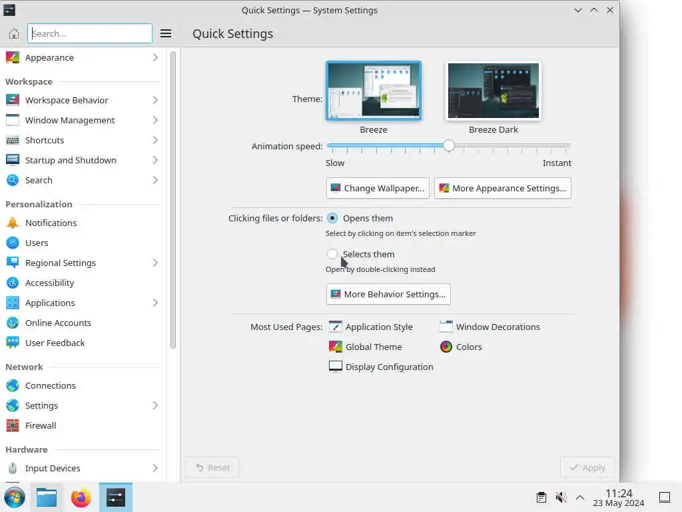This screenshot has width=682, height=512.
Task: Open More Behavior Settings
Action: point(388,294)
